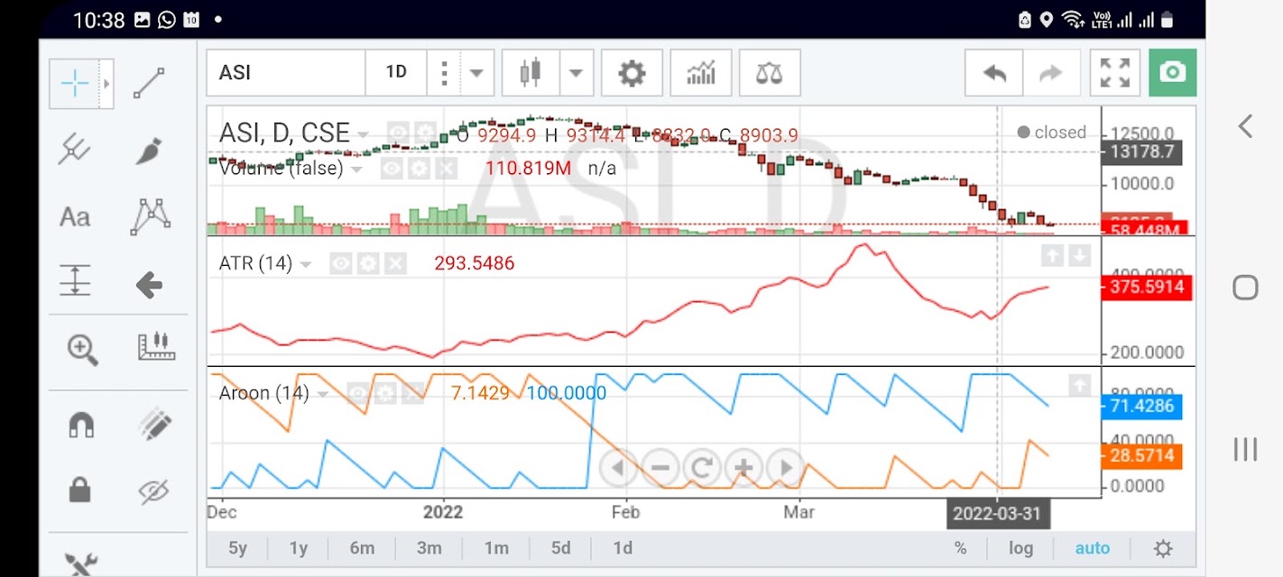This screenshot has width=1283, height=577.
Task: Select the pitchfork drawing tool
Action: coord(75,150)
